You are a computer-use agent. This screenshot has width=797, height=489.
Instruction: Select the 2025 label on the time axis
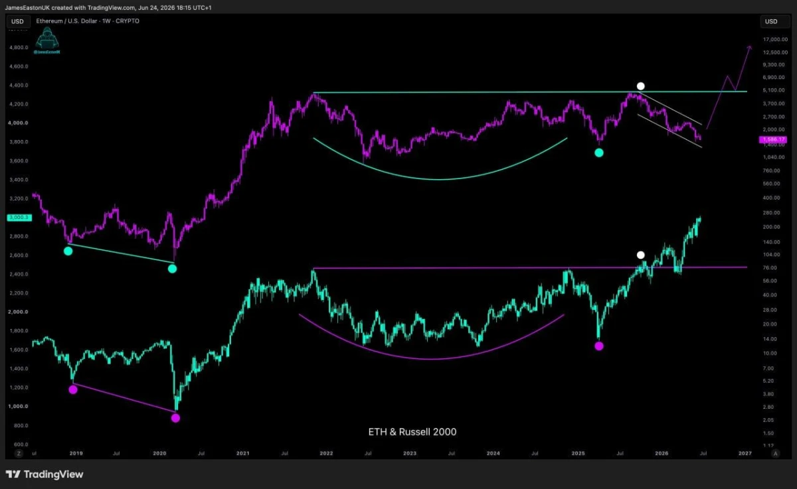[x=578, y=453]
